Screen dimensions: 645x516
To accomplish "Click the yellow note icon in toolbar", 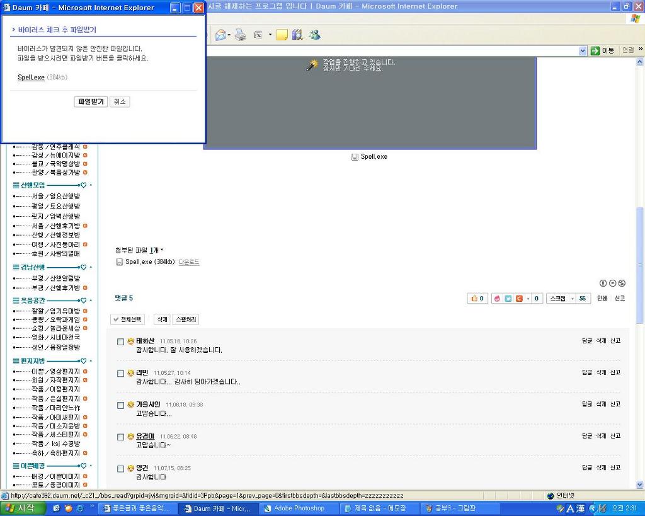I will coord(282,35).
